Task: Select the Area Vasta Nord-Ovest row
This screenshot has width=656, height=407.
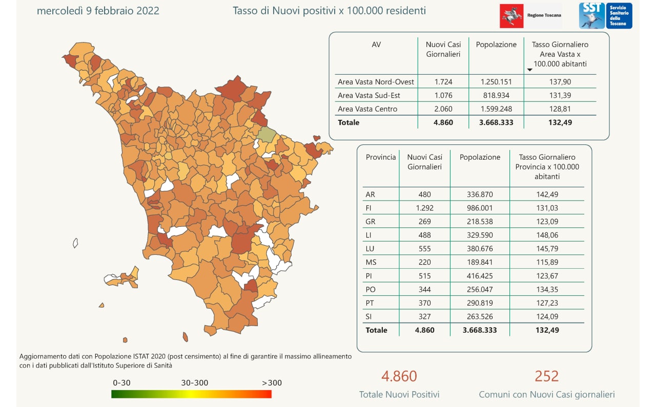Action: (376, 82)
